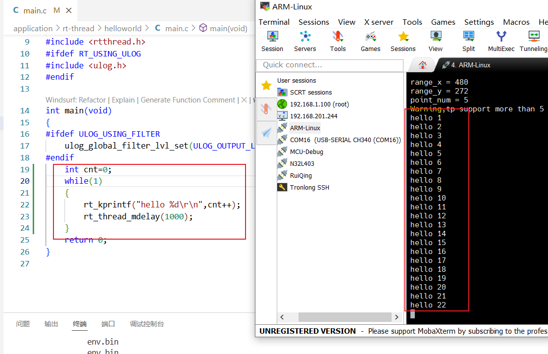Open the Sessions star toolbar icon
Image resolution: width=548 pixels, height=354 pixels.
[x=403, y=41]
